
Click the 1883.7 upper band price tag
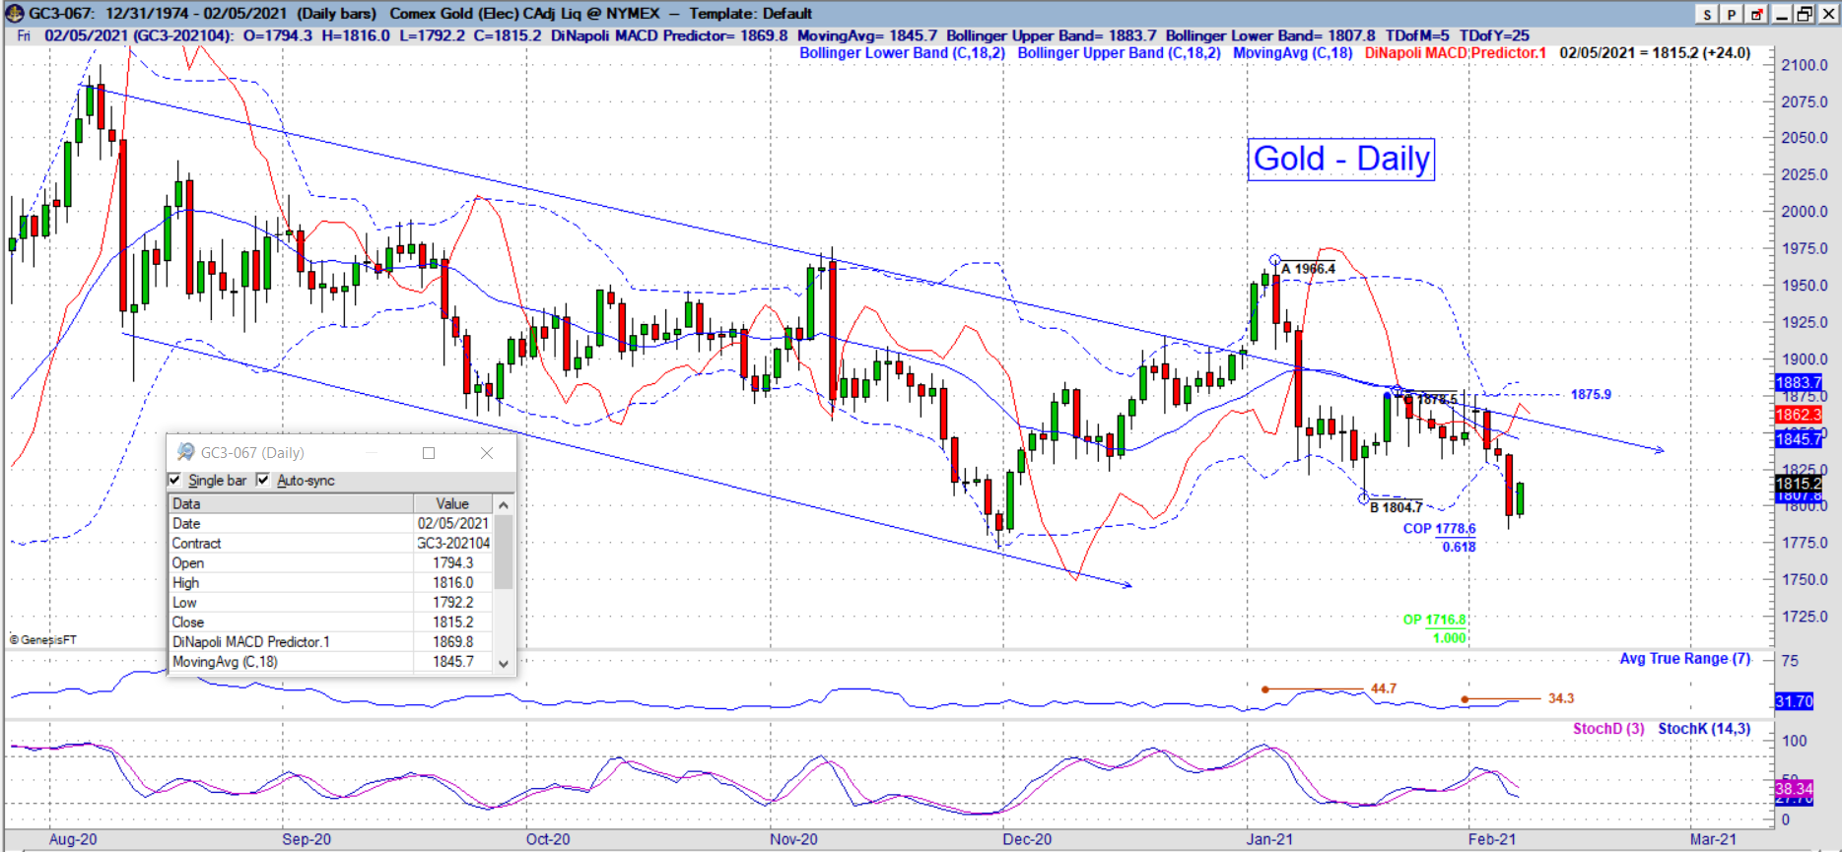click(1799, 383)
